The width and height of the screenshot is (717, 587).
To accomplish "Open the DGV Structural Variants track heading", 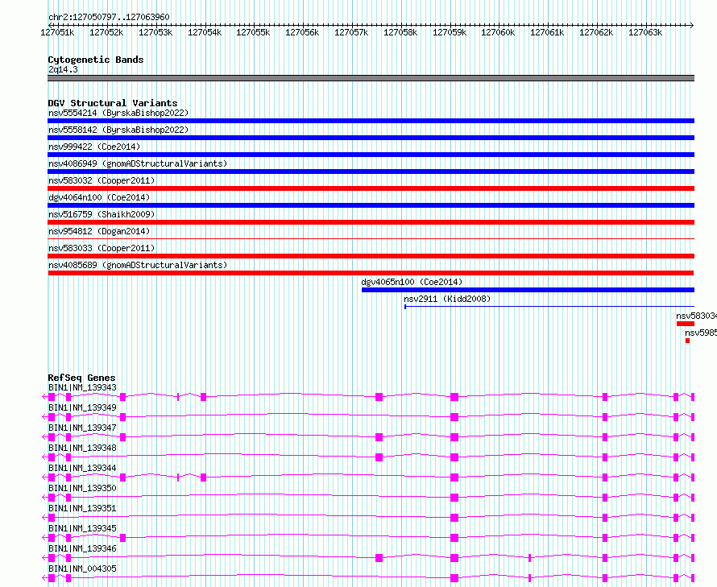I will (113, 103).
